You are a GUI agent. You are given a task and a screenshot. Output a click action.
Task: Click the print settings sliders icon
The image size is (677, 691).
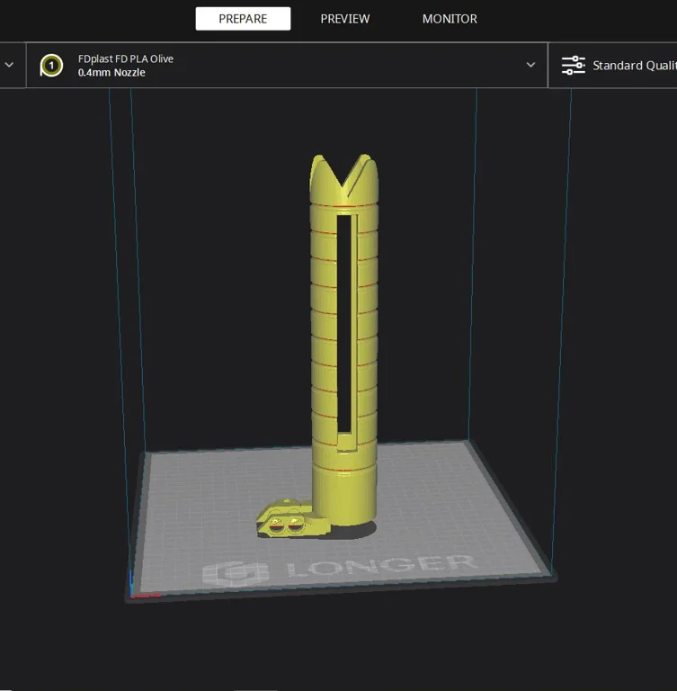[x=573, y=65]
